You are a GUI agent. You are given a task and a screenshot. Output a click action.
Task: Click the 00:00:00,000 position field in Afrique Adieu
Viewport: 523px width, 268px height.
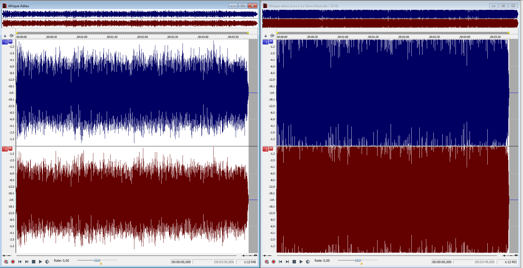pyautogui.click(x=181, y=262)
